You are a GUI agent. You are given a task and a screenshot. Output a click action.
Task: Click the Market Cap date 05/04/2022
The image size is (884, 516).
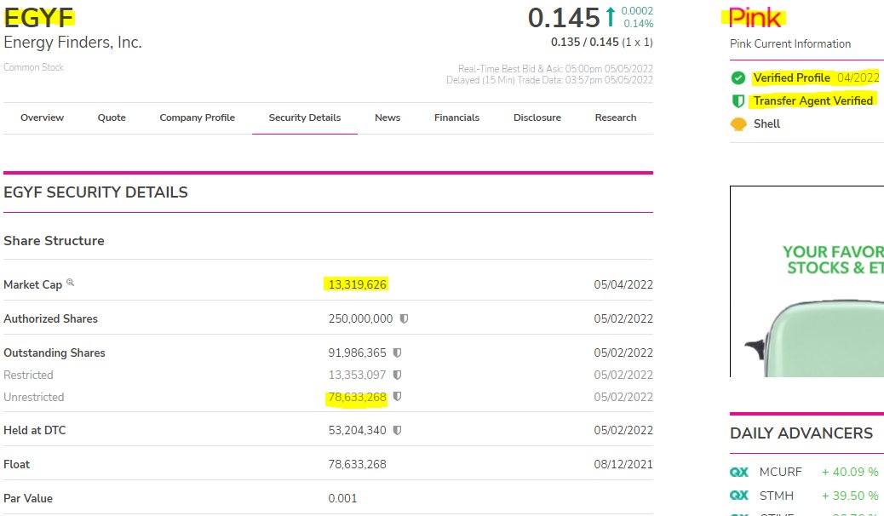coord(623,284)
